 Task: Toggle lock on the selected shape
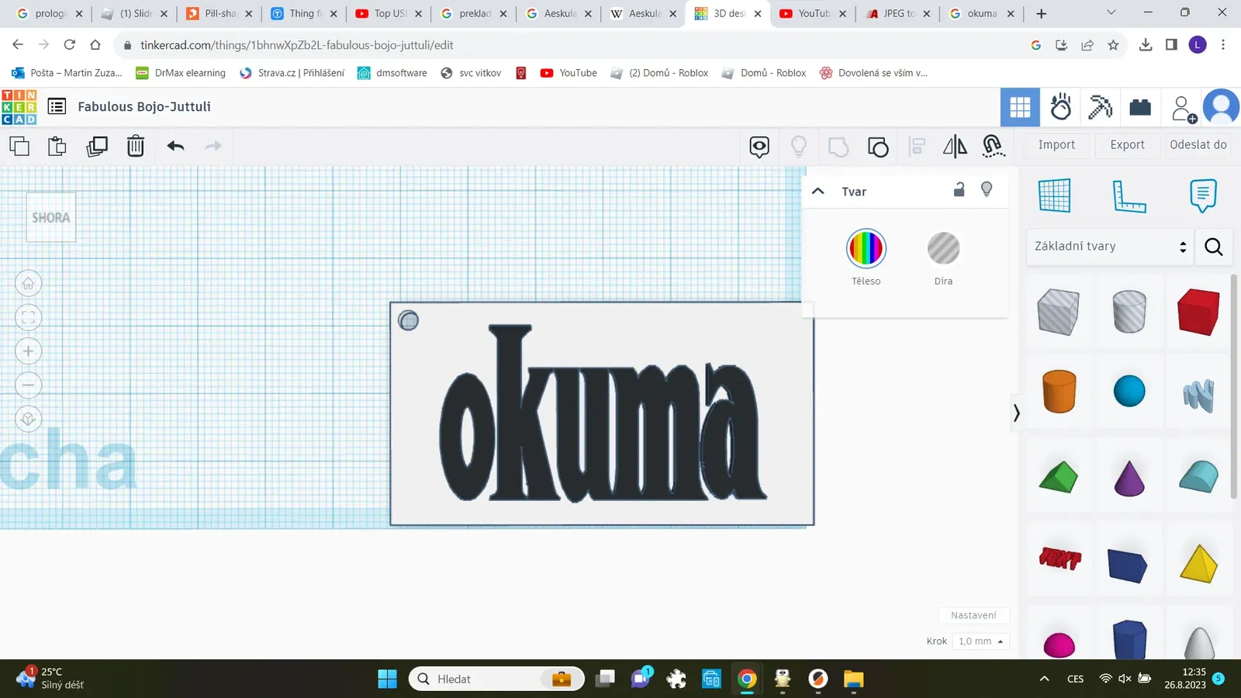(959, 189)
